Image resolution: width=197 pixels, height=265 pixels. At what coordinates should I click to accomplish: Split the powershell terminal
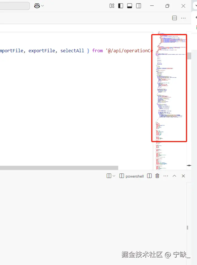[x=149, y=176]
